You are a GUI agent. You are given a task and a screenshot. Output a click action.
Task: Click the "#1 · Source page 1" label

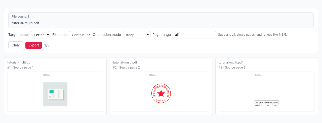tap(20, 68)
